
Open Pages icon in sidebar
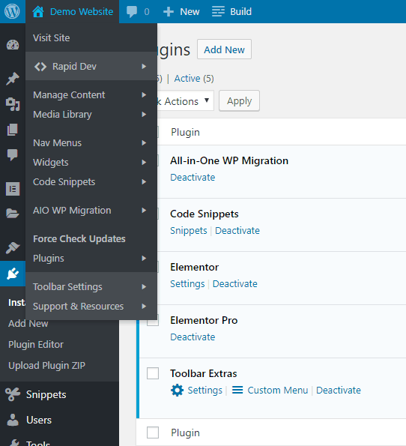point(13,130)
